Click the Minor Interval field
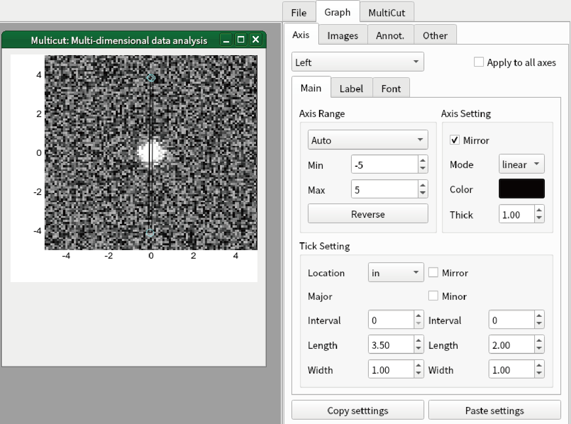Viewport: 571px width, 424px height. tap(512, 320)
